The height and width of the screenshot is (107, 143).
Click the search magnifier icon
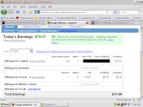140,12
